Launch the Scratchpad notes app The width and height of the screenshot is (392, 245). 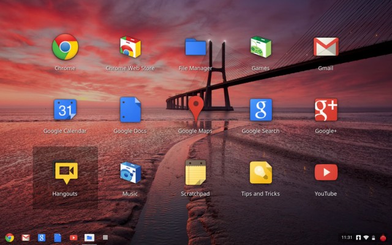(195, 173)
